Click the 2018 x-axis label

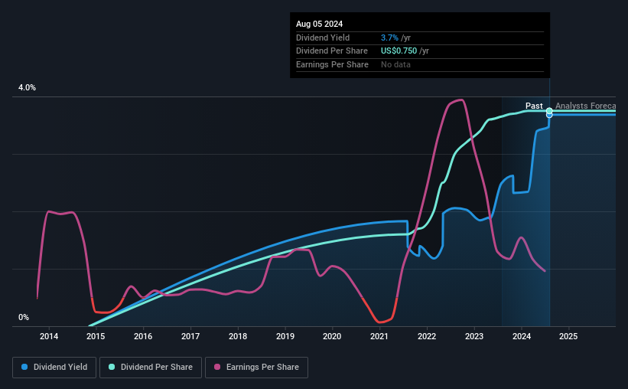(238, 336)
